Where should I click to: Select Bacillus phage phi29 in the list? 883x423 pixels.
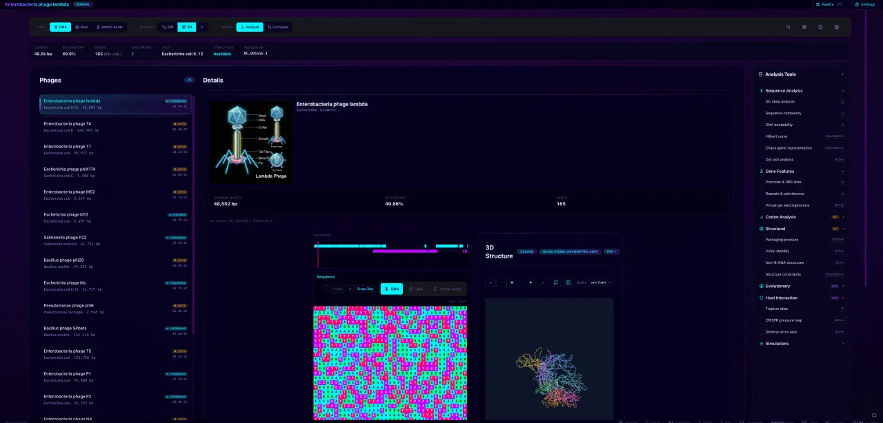tap(116, 262)
